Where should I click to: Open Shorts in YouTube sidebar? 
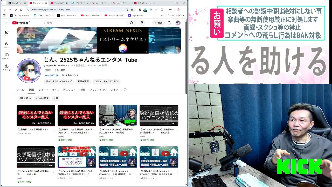(7, 45)
